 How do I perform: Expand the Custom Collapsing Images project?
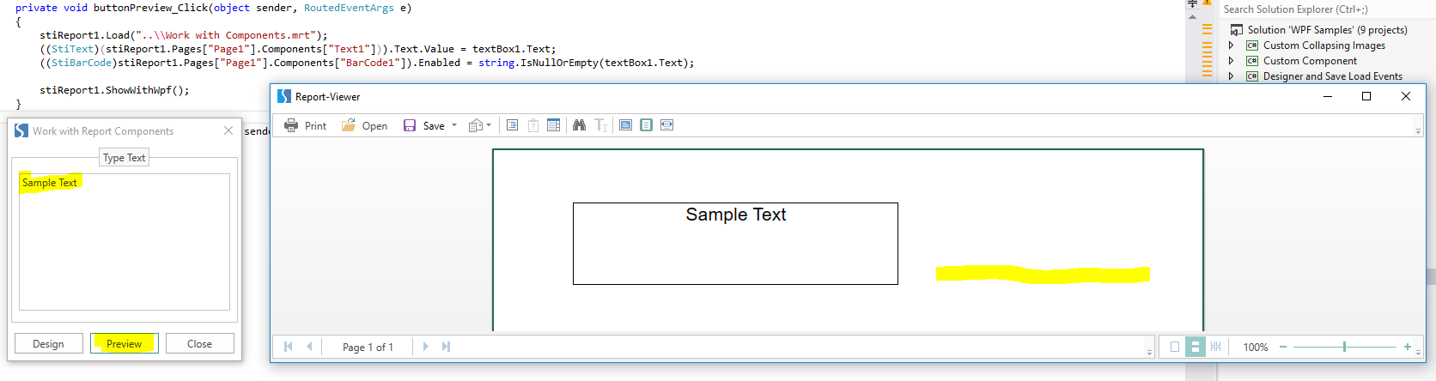(x=1232, y=45)
